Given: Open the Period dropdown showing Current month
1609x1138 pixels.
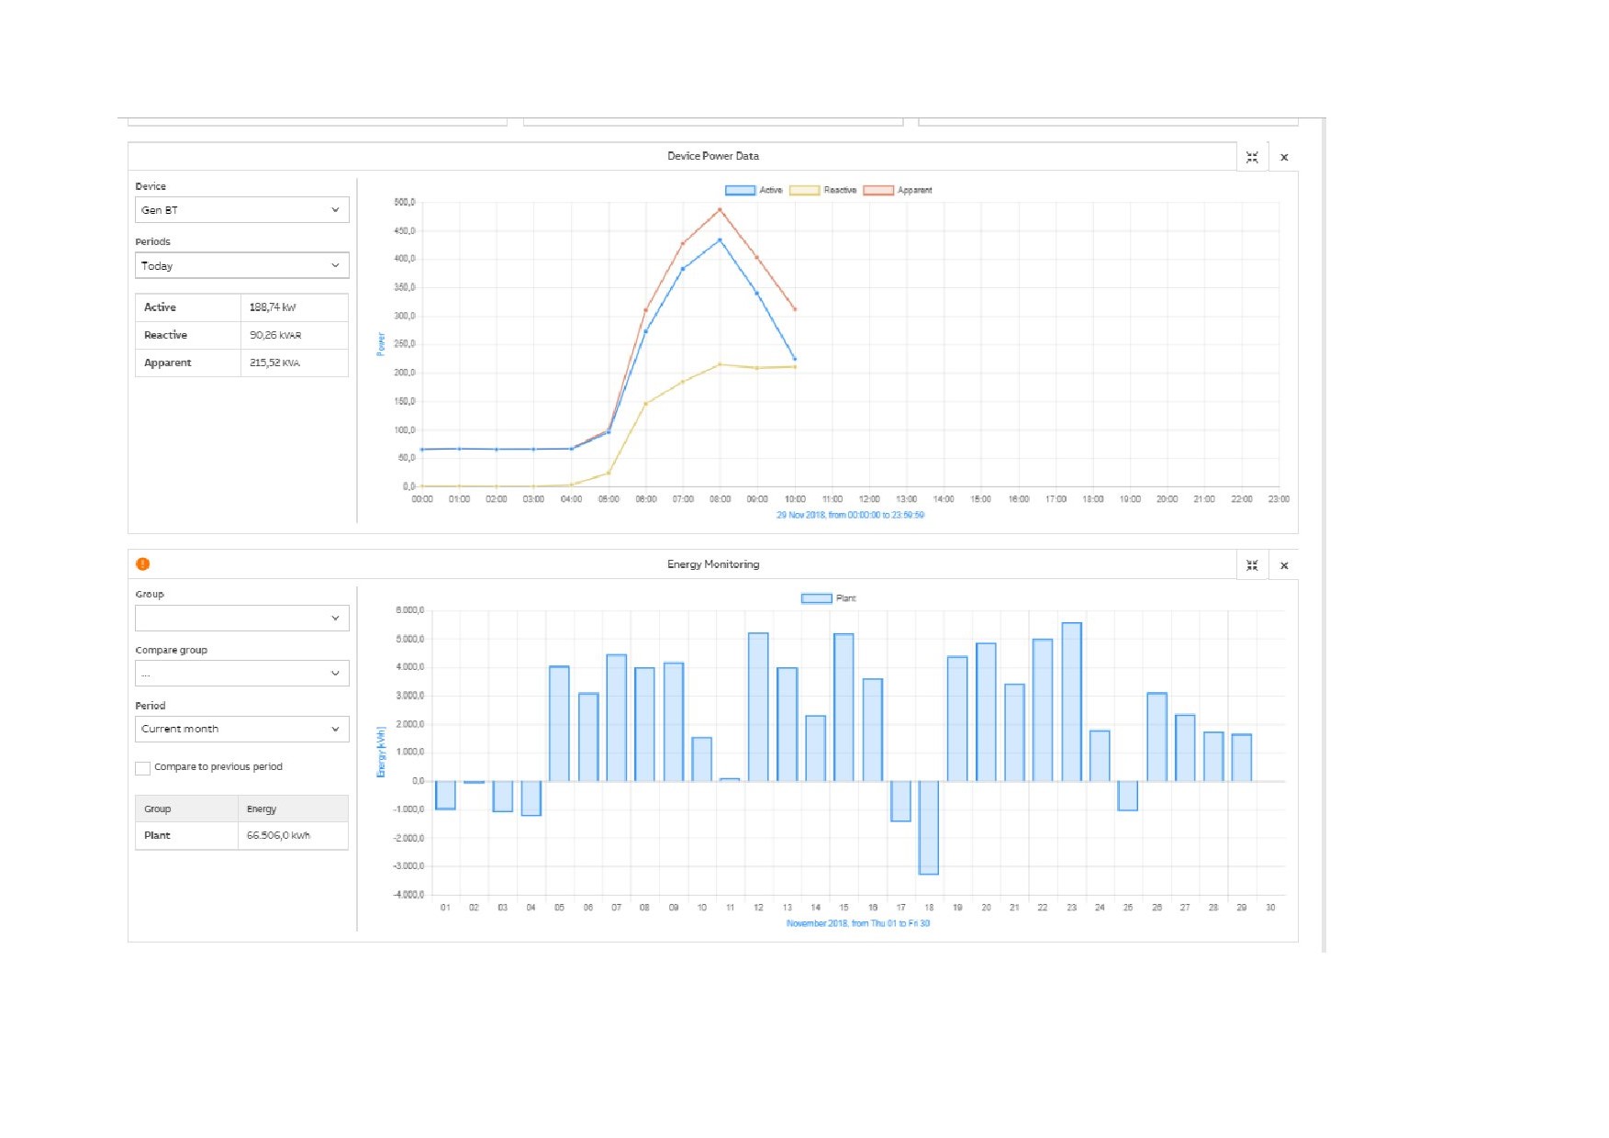Looking at the screenshot, I should point(242,729).
